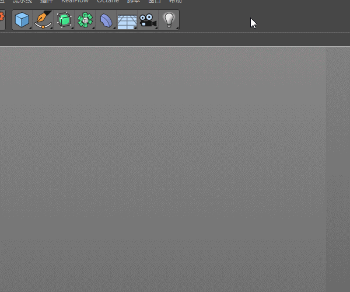Open the RealFlow menu
Screen dimensions: 350x292
pos(75,1)
